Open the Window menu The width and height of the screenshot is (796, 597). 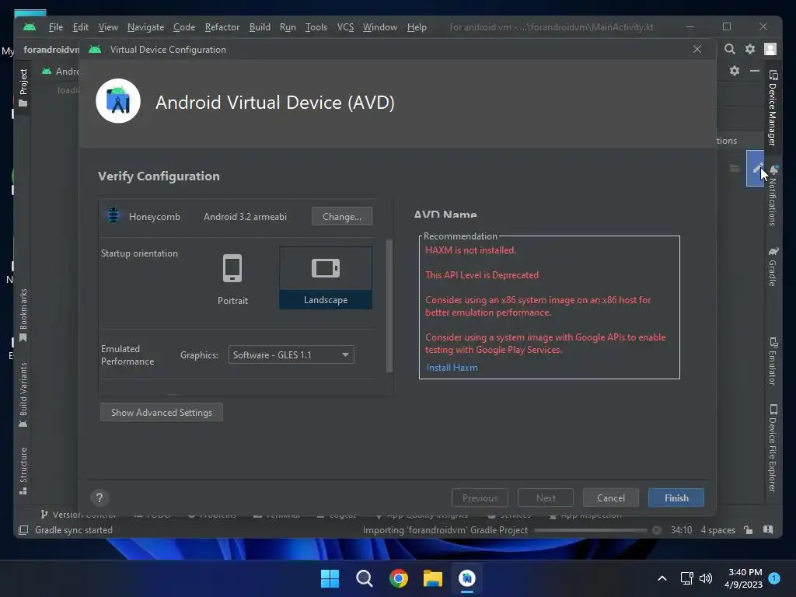(379, 27)
